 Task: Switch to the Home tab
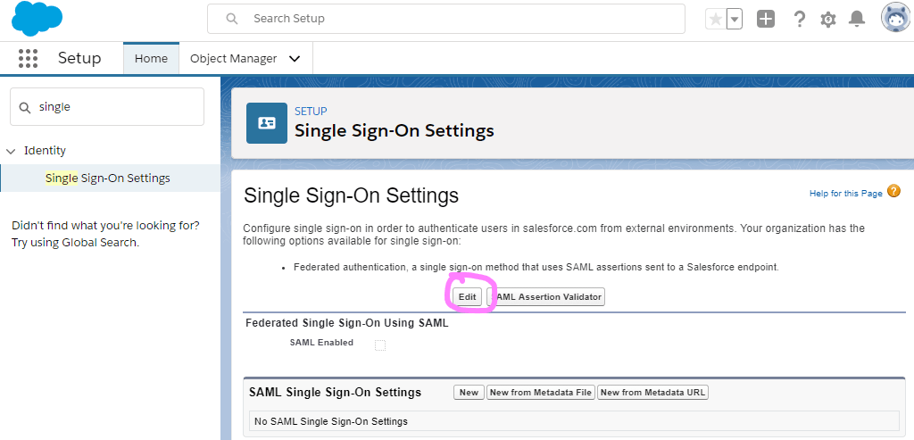151,59
